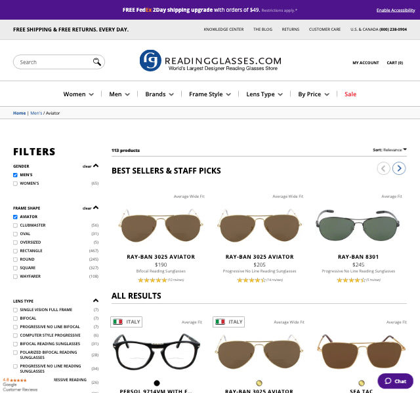Uncheck the Aviator frame shape filter
Image resolution: width=420 pixels, height=393 pixels.
(15, 217)
